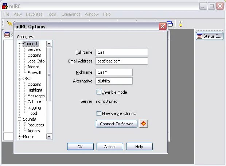This screenshot has width=226, height=166.
Task: Click the irc.riz0n.net server text
Action: (x=106, y=101)
